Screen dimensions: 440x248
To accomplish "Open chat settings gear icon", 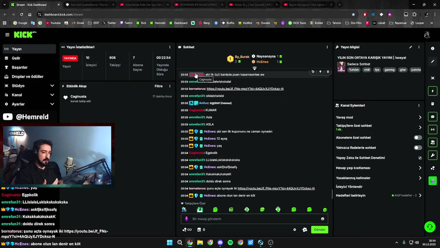I will tap(295, 230).
